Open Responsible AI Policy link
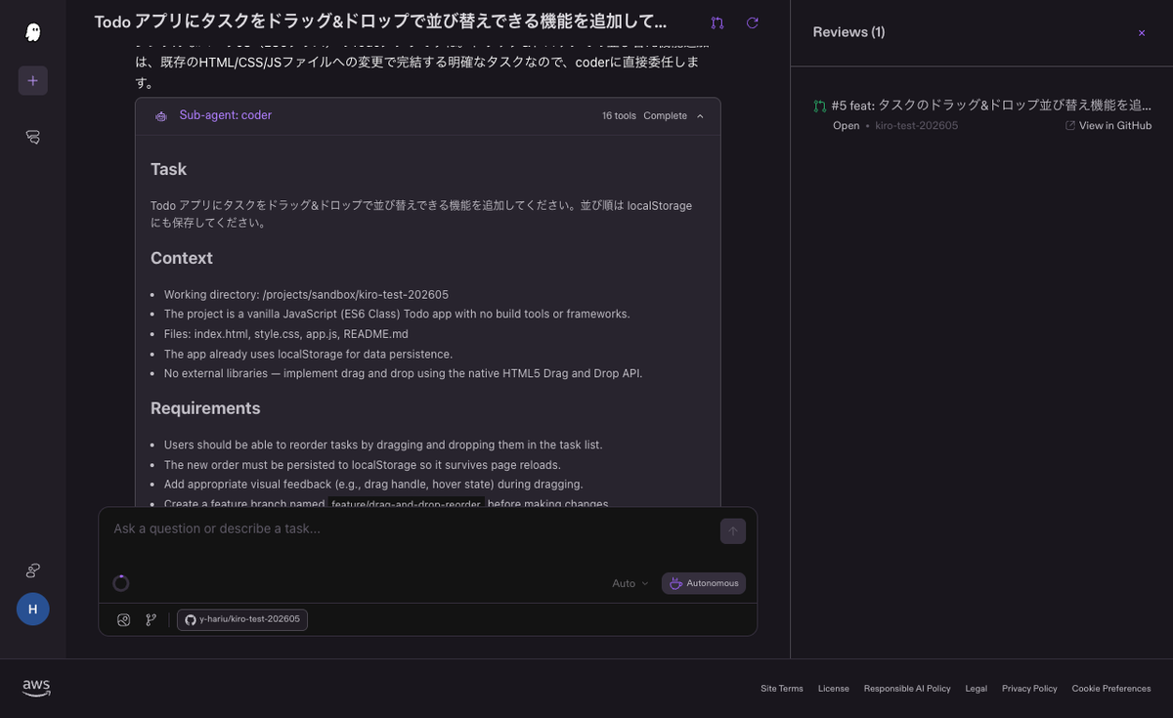Screen dimensions: 1173x718 tap(907, 689)
